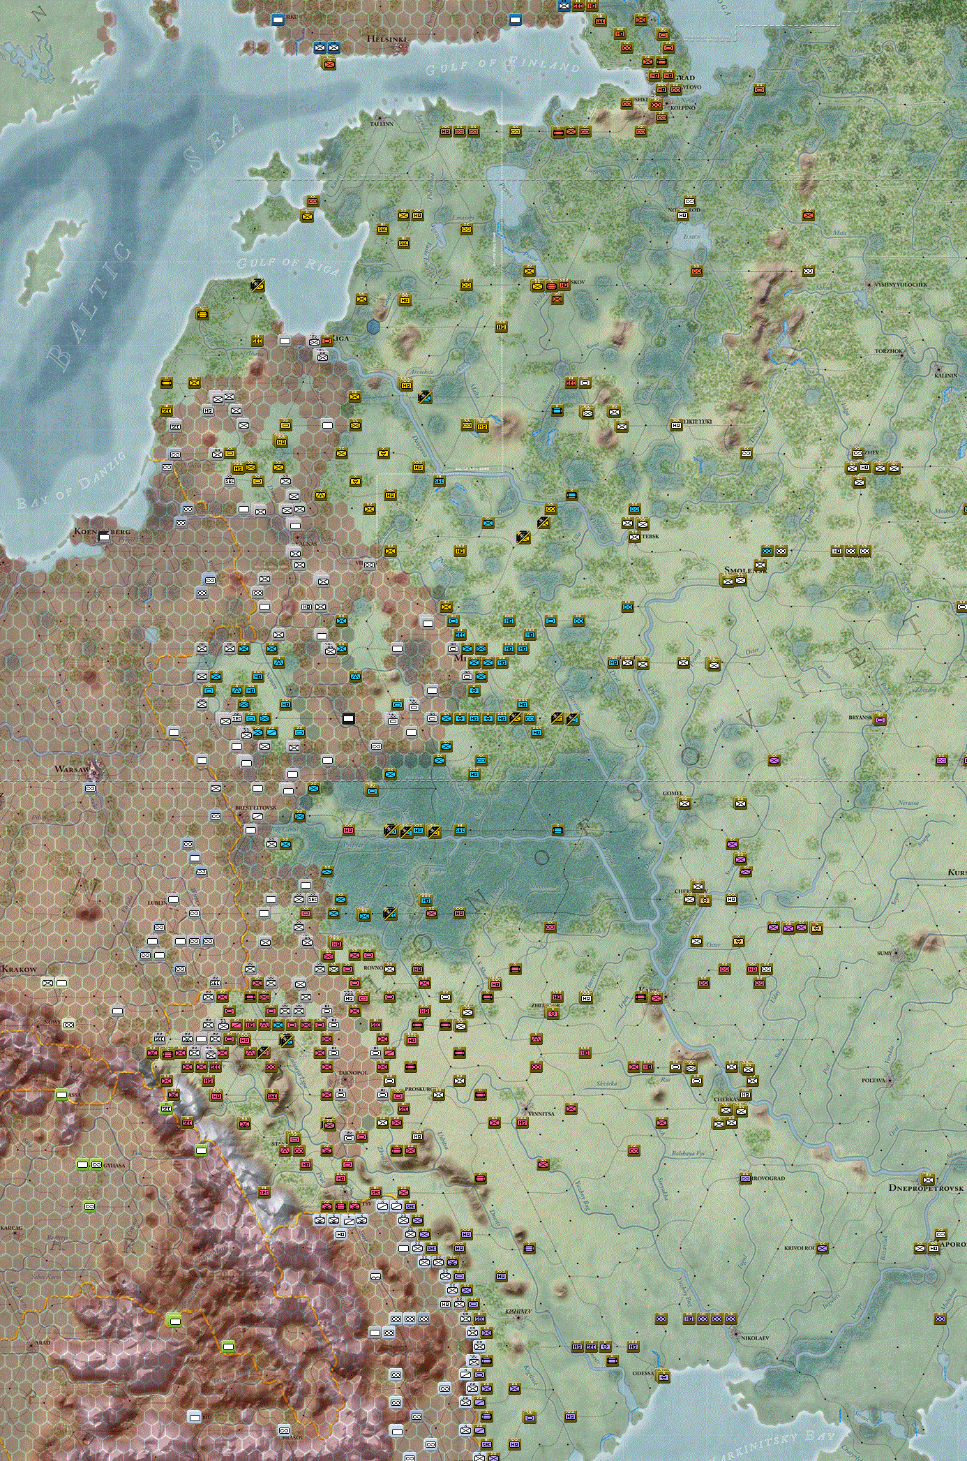The height and width of the screenshot is (1461, 967).
Task: Select the infantry counter beside the Vitebsk label
Action: [634, 536]
